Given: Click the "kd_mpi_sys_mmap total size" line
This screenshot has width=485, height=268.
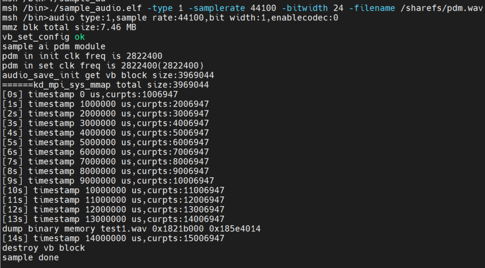Looking at the screenshot, I should coord(105,85).
